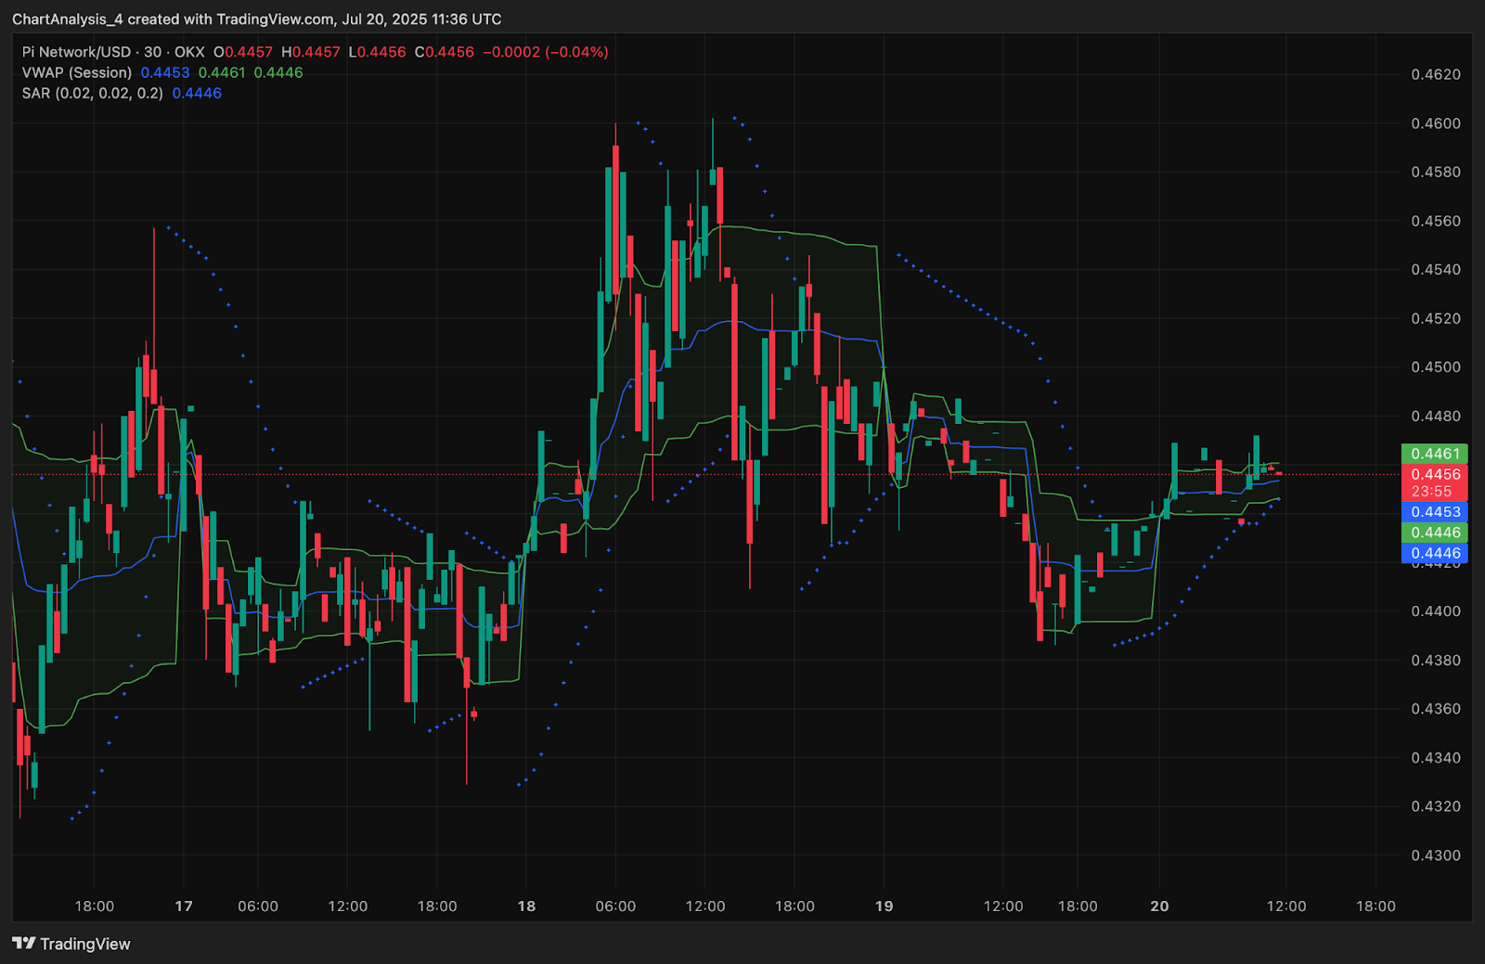Click the VWAP (Session) indicator label
1485x964 pixels.
77,72
